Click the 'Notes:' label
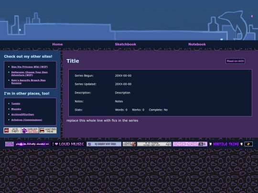Viewport: 258px width, 193px height. coord(79,102)
